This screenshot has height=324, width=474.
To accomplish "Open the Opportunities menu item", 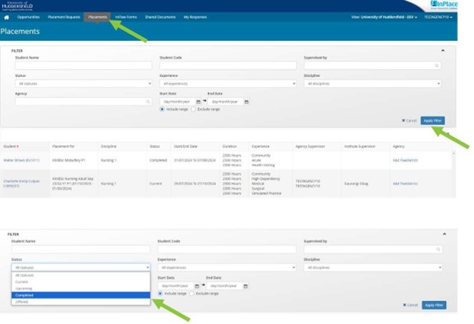I will pyautogui.click(x=29, y=17).
